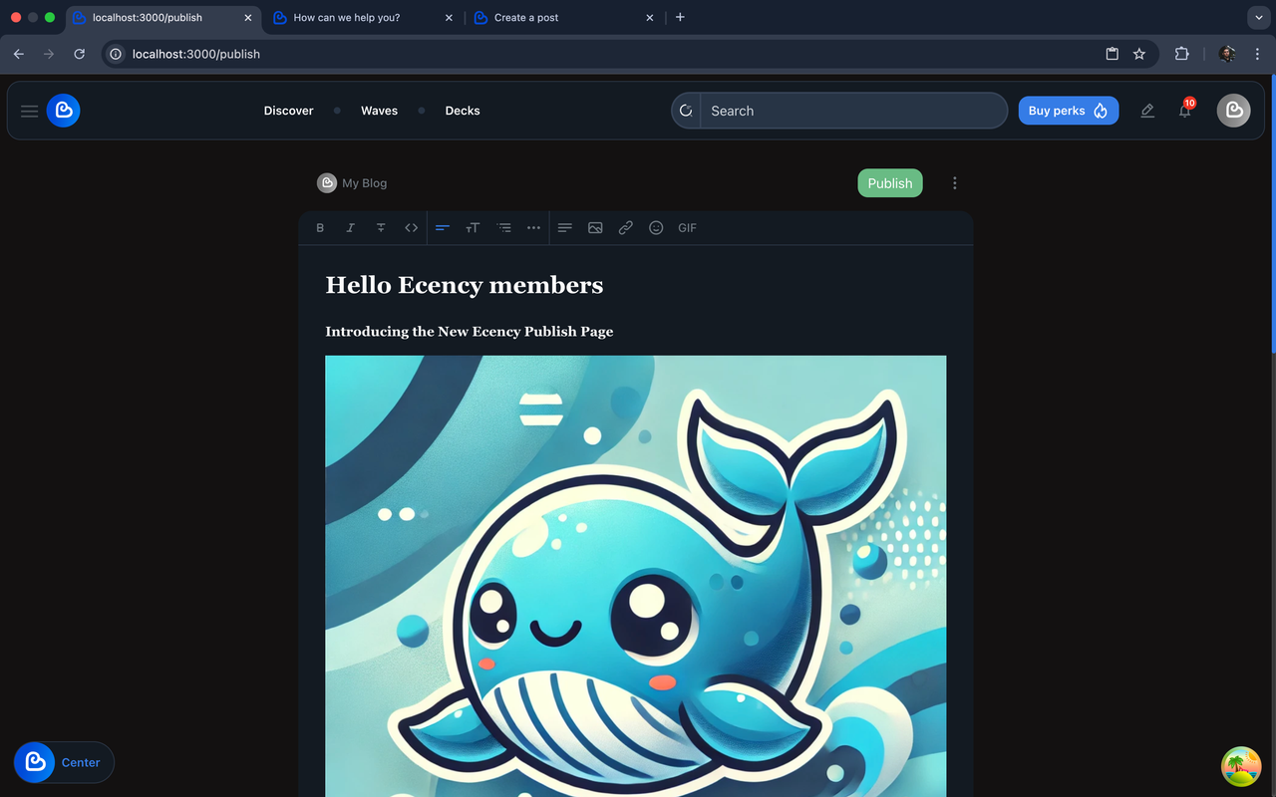Go to Ecency home via logo

coord(64,111)
